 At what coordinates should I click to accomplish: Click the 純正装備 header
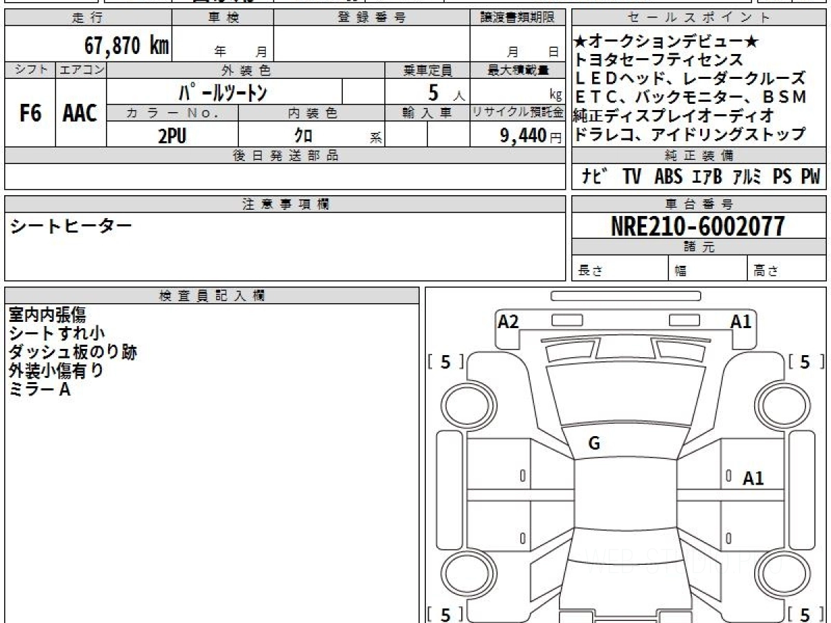click(699, 156)
